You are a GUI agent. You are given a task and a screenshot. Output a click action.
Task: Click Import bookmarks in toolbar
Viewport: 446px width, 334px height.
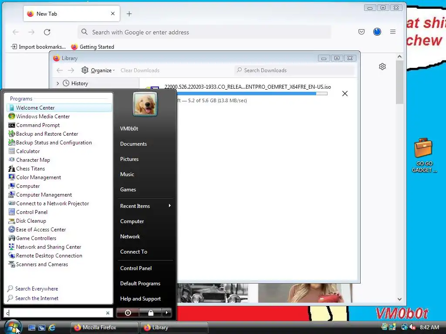tap(38, 47)
